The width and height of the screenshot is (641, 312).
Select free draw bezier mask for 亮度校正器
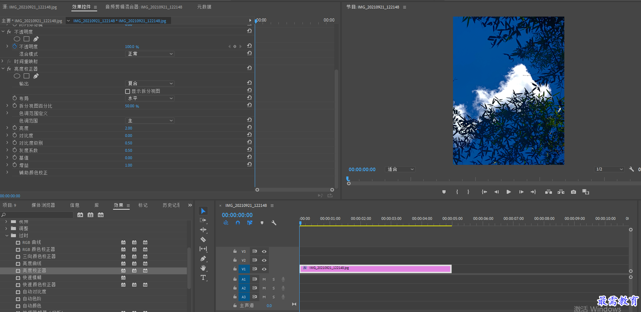click(36, 76)
